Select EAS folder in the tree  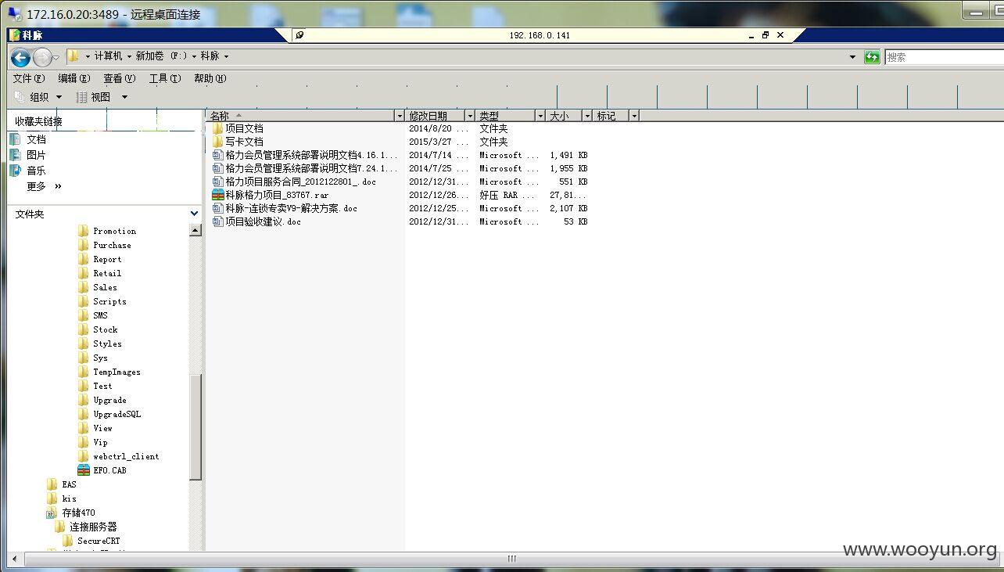pyautogui.click(x=62, y=484)
